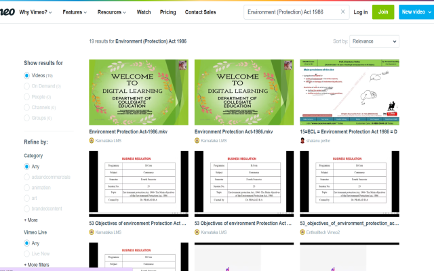Select Any under Vimeo Live

pos(27,243)
